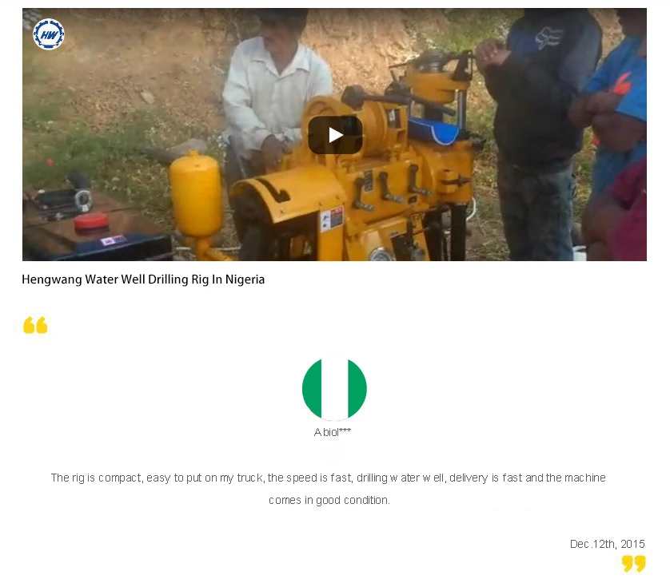Click the word 'Nigeria' in the video title
Image resolution: width=670 pixels, height=579 pixels.
pyautogui.click(x=245, y=280)
